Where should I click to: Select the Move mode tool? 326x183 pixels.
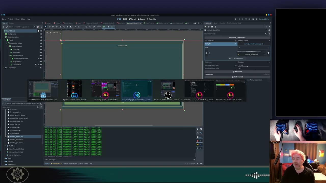point(50,27)
